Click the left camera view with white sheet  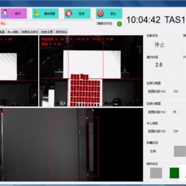click(19, 71)
